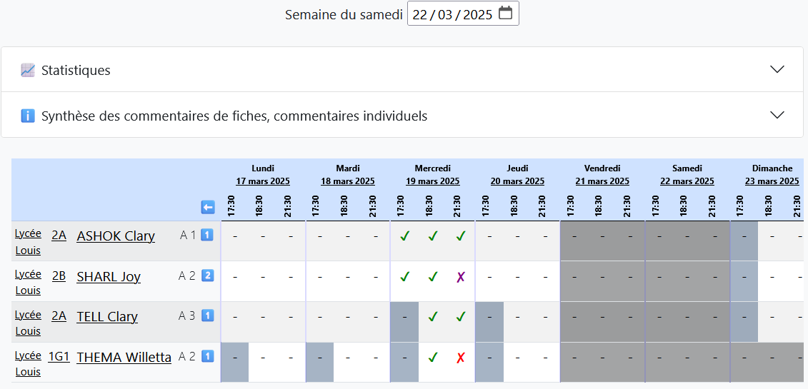Click the blue badge beside TELL Clary
The image size is (808, 389).
click(207, 315)
